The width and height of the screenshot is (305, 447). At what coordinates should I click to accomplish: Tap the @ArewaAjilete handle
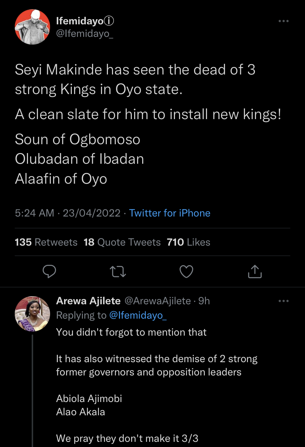click(x=158, y=301)
